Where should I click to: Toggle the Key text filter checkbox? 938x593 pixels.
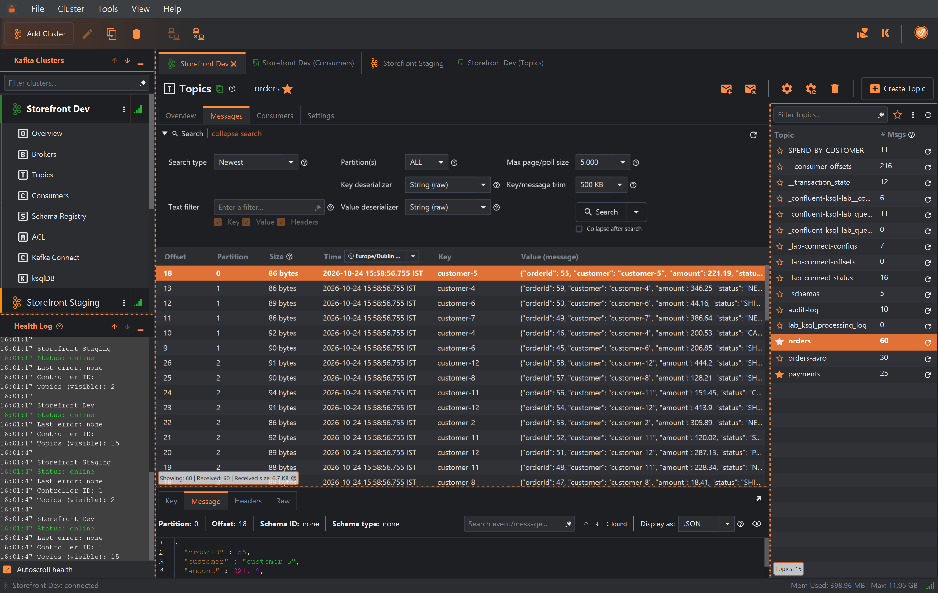coord(218,222)
